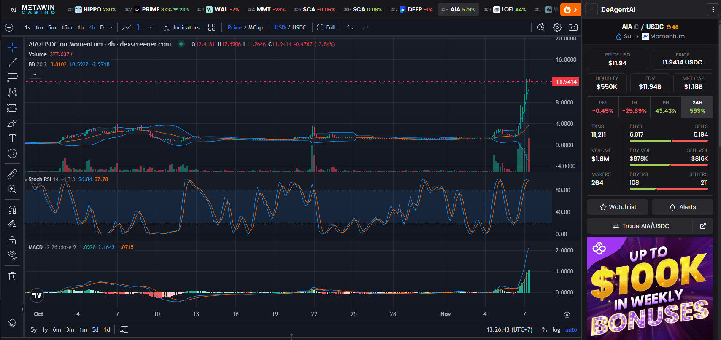Toggle percent scale mode
The width and height of the screenshot is (721, 340).
(544, 330)
